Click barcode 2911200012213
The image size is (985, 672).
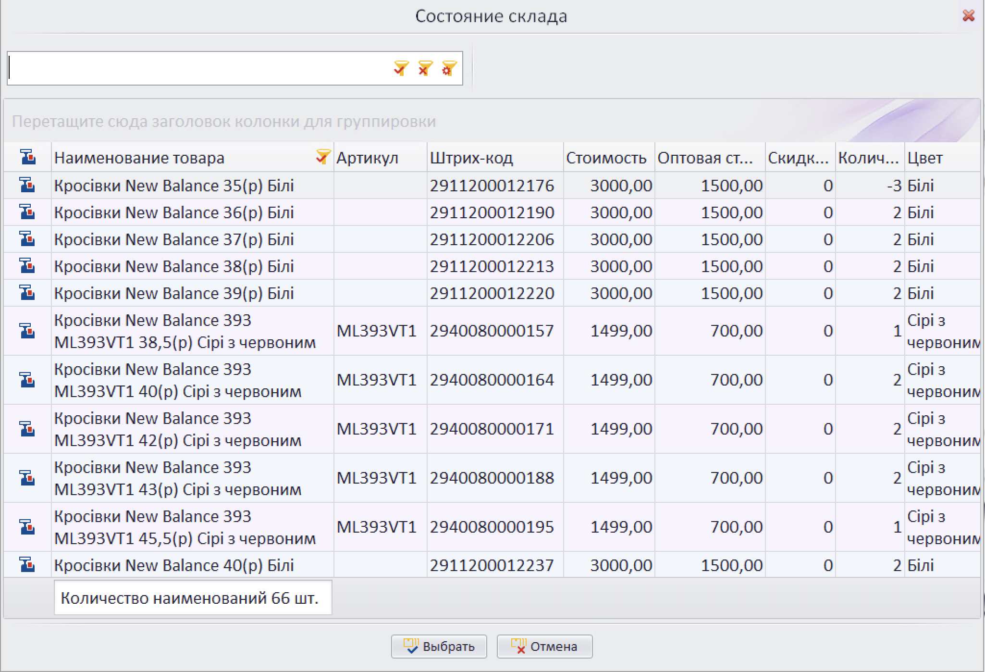492,266
